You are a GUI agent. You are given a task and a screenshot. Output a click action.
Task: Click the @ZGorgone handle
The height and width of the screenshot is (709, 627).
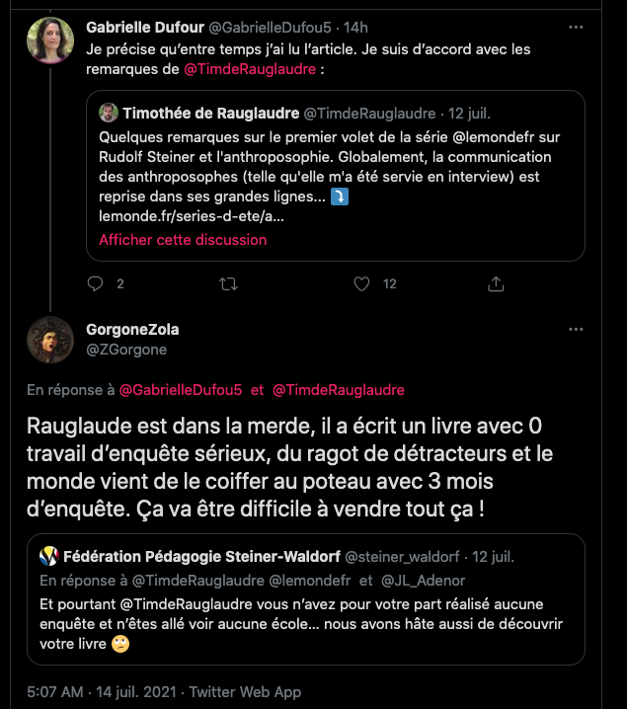click(x=126, y=350)
